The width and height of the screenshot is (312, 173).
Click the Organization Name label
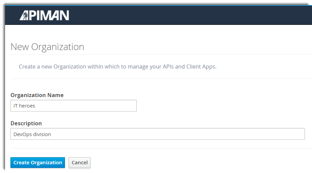point(37,95)
